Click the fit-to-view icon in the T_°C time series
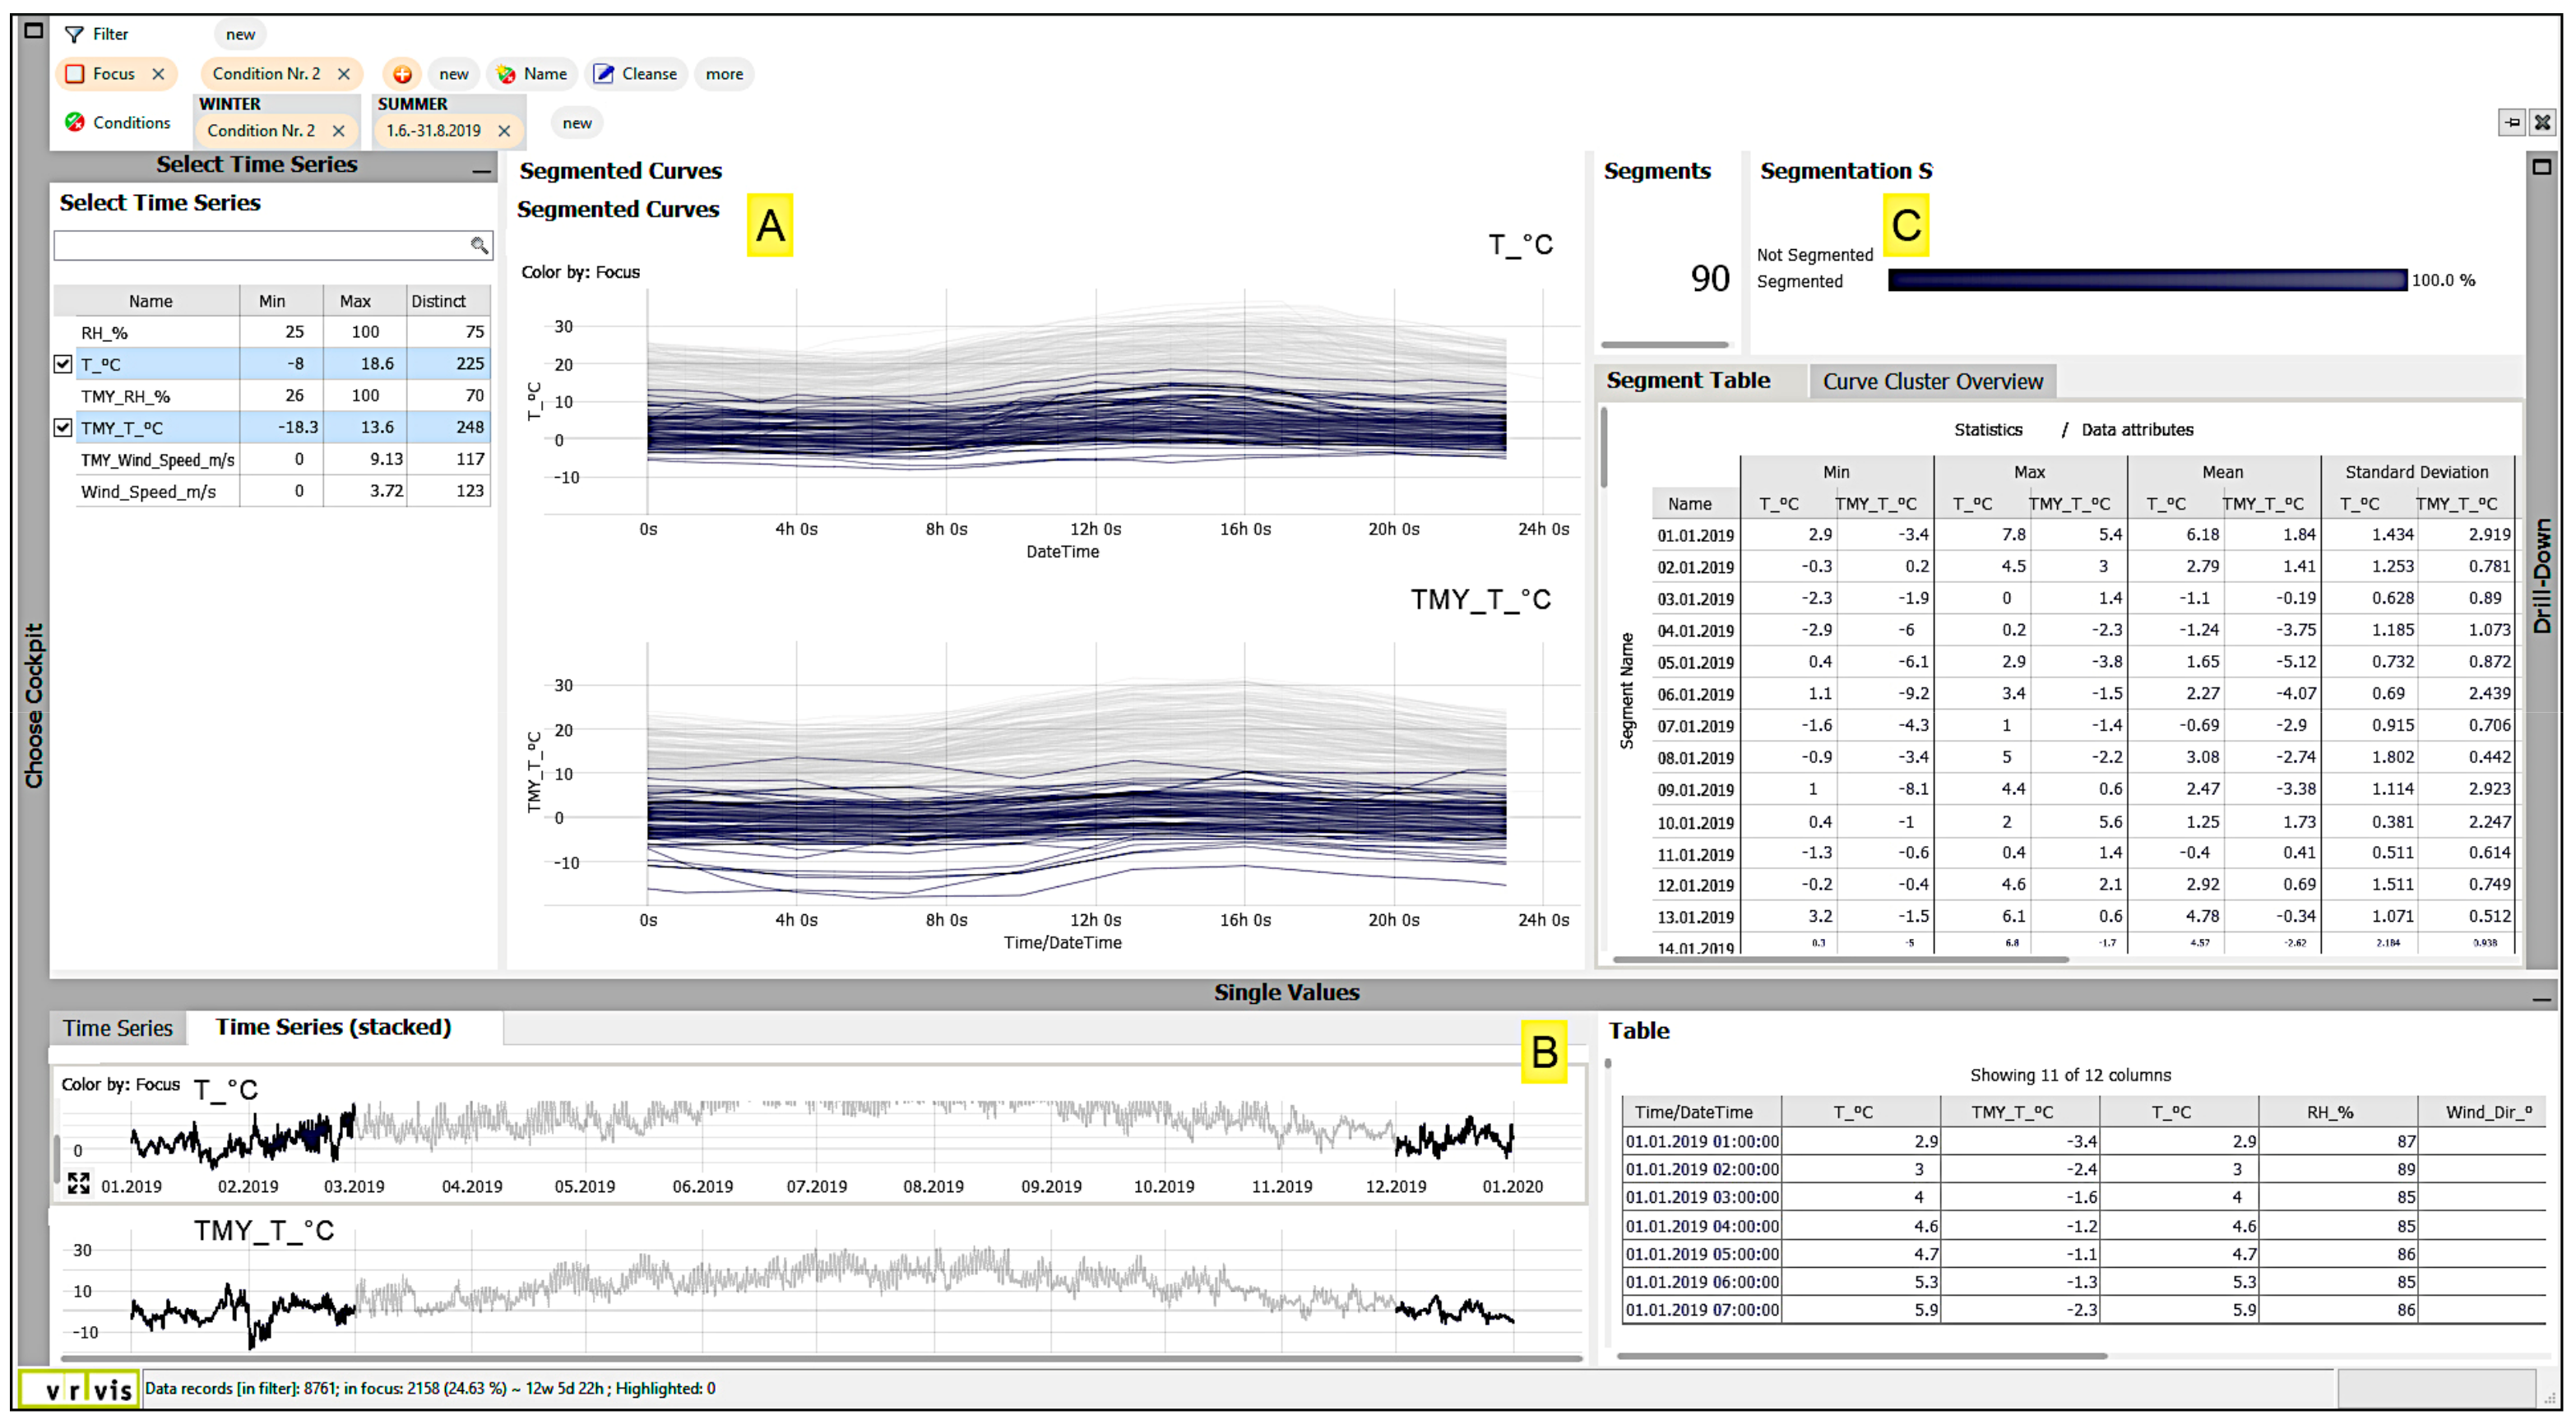The height and width of the screenshot is (1424, 2576). pyautogui.click(x=78, y=1184)
